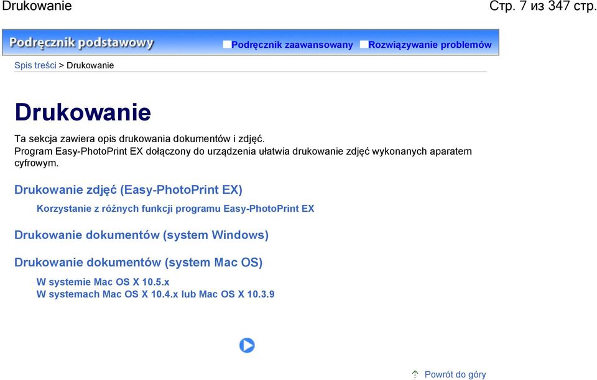Select the Podręcznik podstawowy header title

click(81, 43)
